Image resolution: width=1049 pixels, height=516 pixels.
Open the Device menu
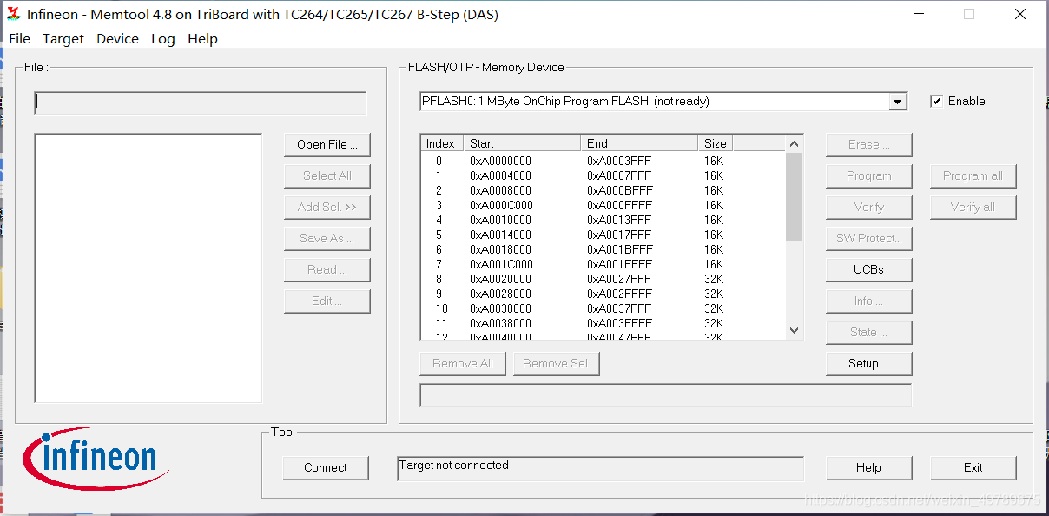point(117,39)
